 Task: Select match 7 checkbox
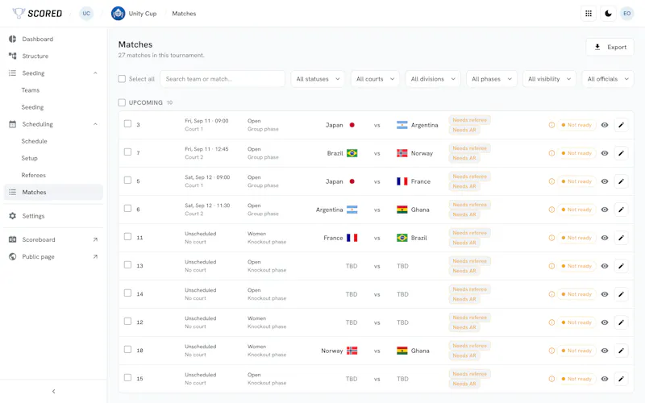[x=128, y=152]
